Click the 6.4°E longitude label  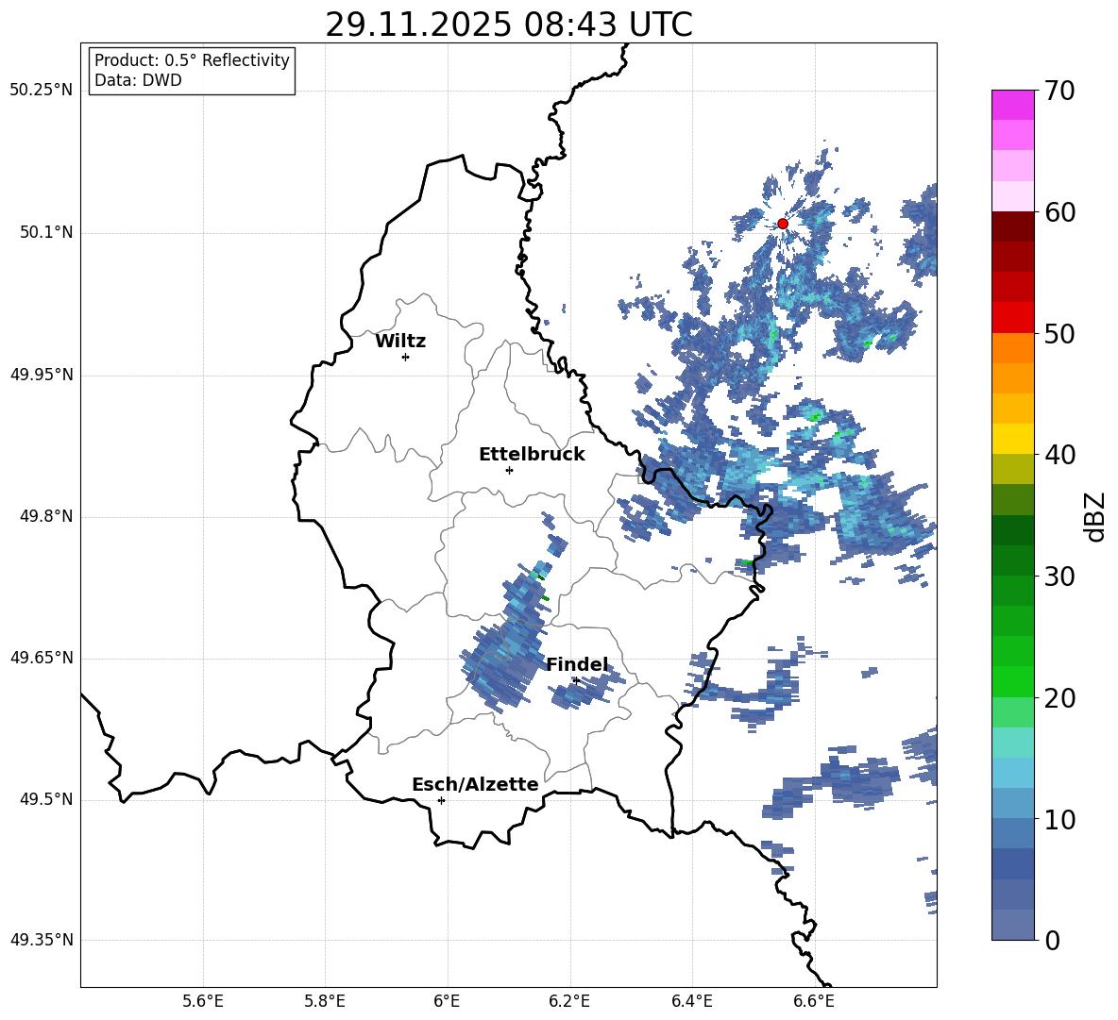click(x=691, y=1001)
